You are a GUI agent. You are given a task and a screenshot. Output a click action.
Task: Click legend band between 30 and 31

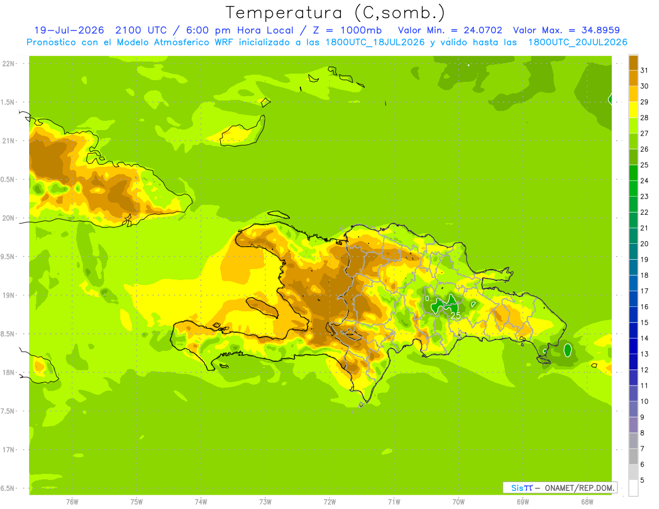pos(633,78)
